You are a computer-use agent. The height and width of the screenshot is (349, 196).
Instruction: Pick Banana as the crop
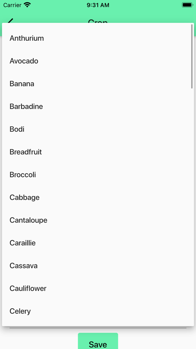(x=98, y=84)
